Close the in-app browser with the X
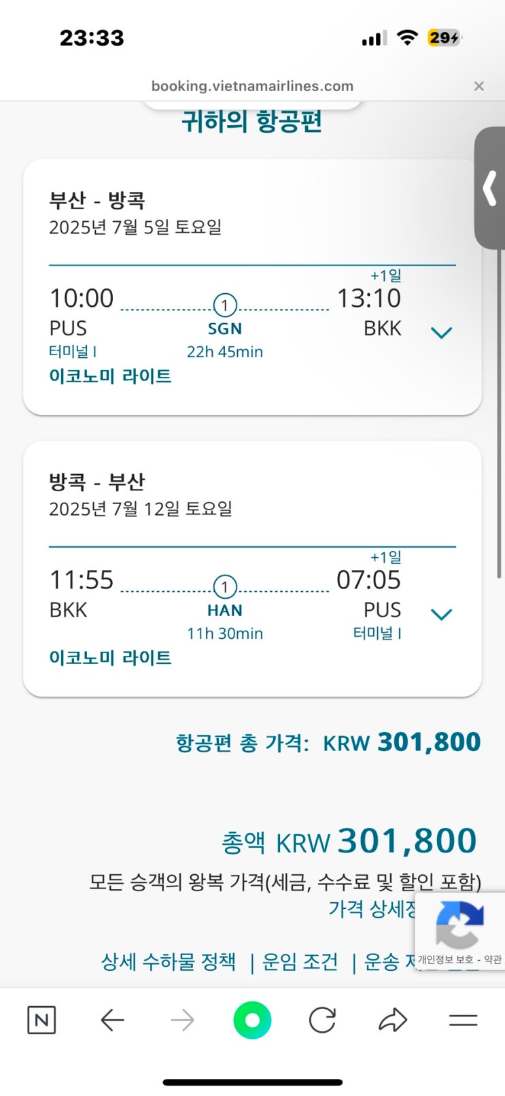 pyautogui.click(x=478, y=86)
